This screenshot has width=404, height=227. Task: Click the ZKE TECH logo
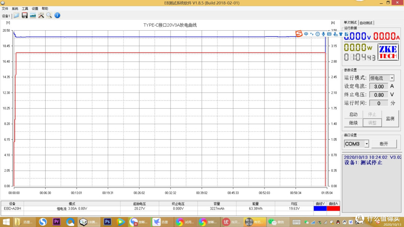point(388,52)
